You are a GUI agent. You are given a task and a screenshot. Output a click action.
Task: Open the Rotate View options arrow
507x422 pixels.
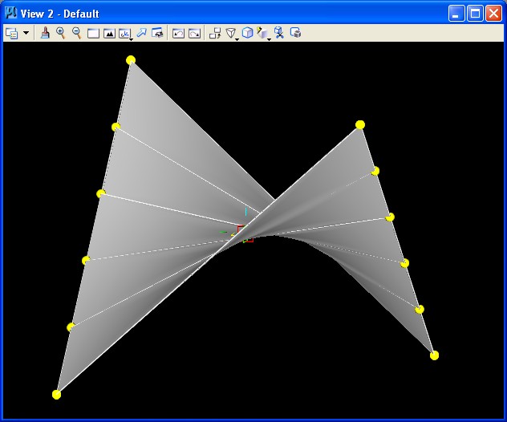(132, 39)
